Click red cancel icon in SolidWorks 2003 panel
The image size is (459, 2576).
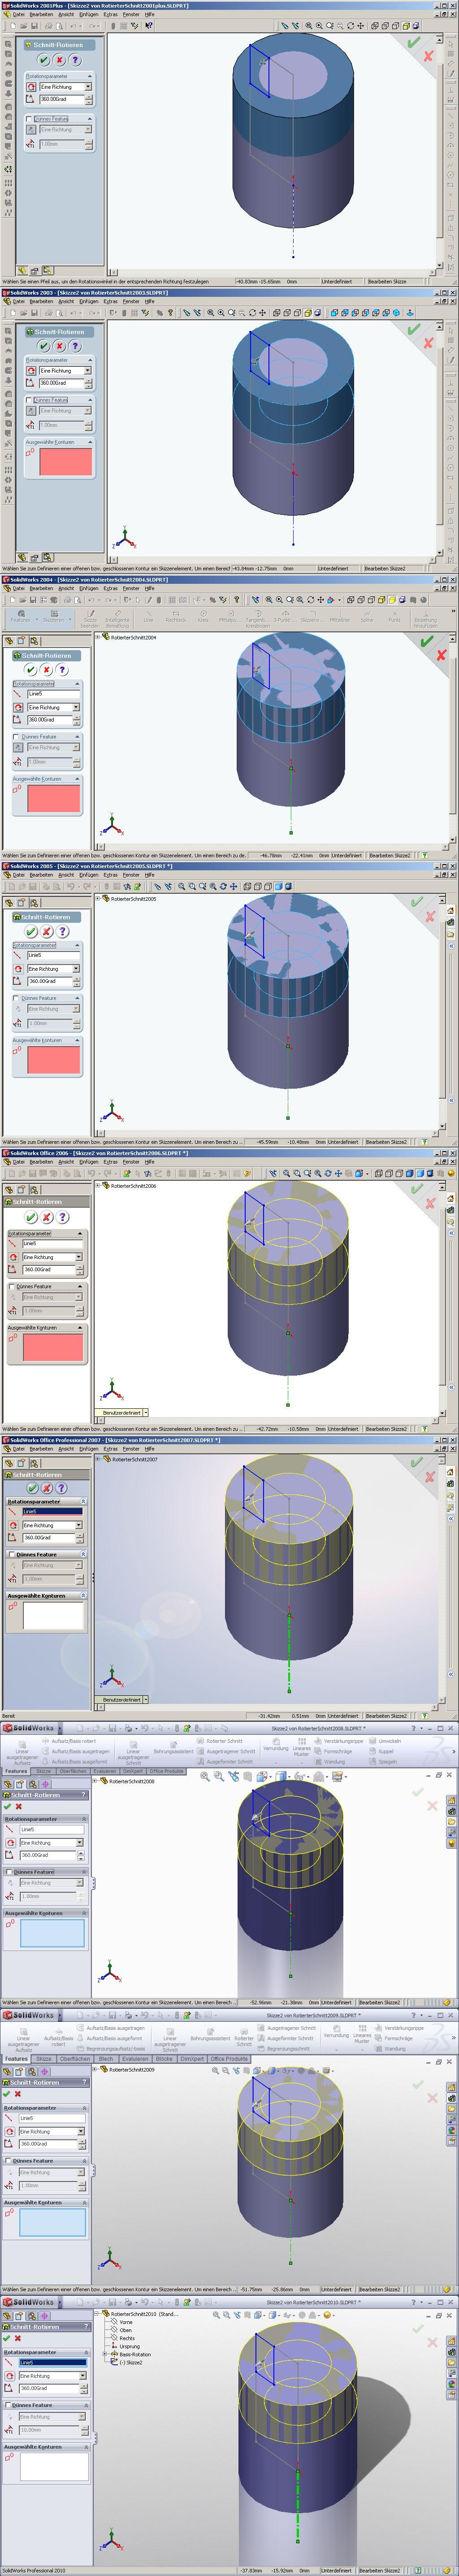[59, 346]
